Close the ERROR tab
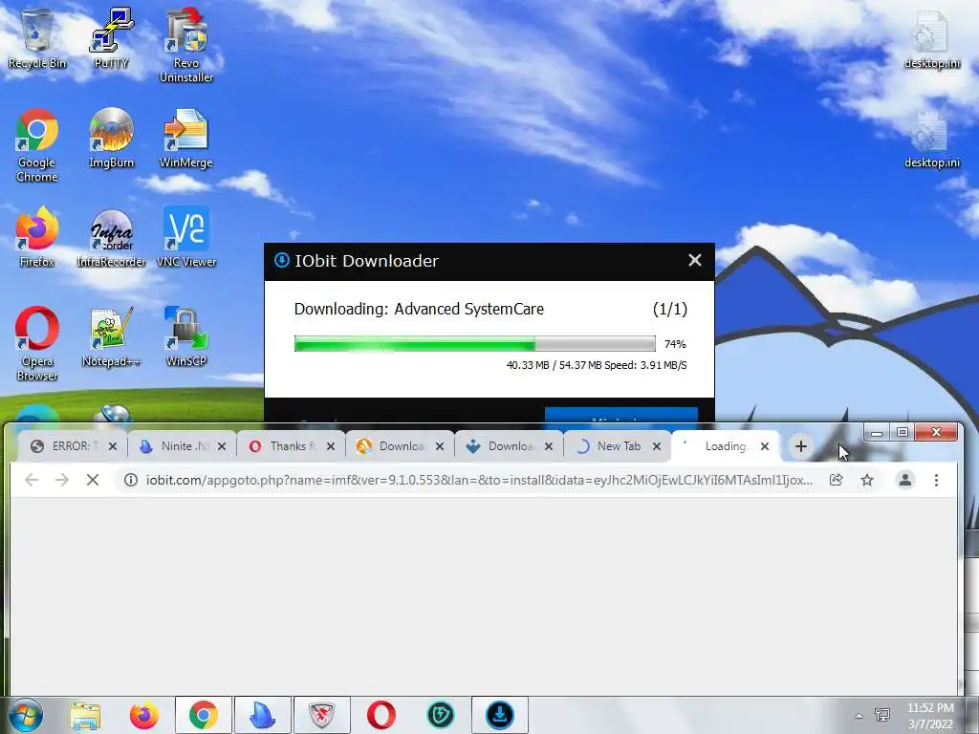979x734 pixels. (113, 446)
